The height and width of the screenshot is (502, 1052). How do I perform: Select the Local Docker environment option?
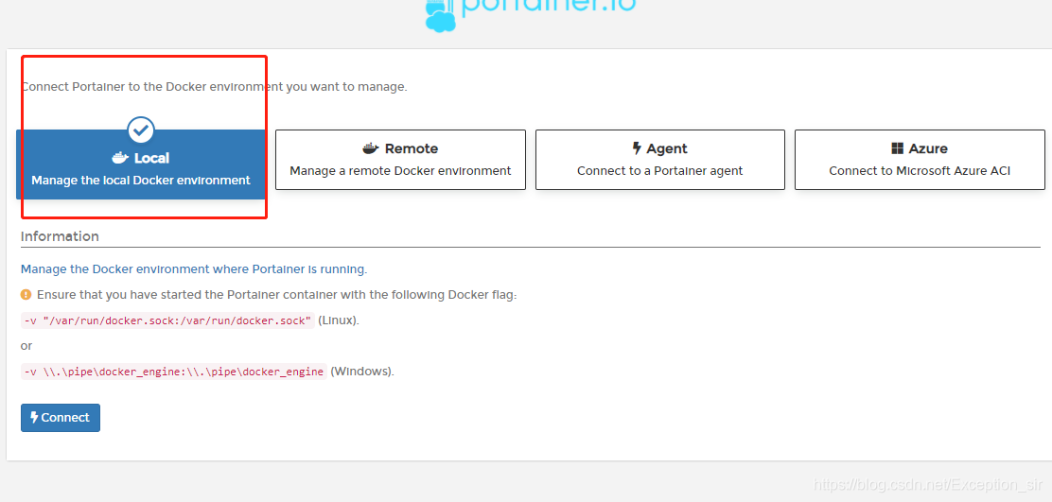pos(141,164)
